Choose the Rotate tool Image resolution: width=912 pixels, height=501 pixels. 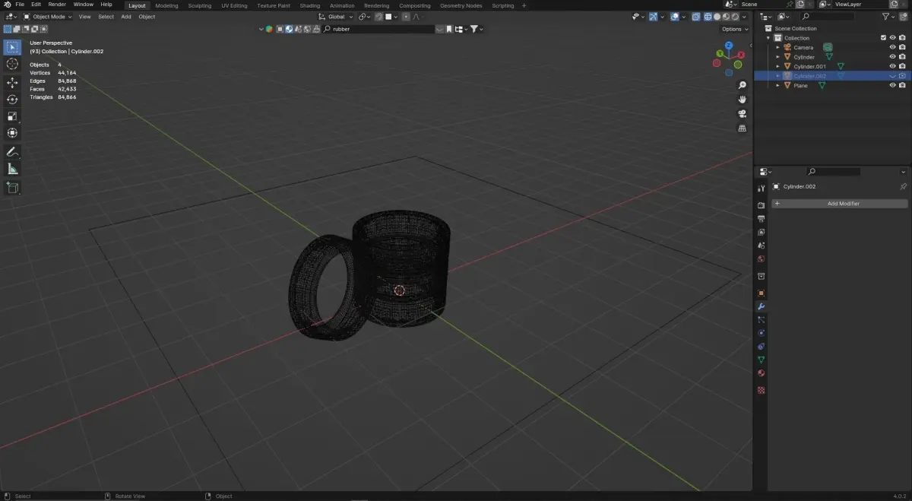(x=12, y=99)
